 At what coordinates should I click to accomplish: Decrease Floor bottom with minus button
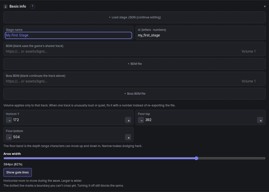(x=9, y=137)
